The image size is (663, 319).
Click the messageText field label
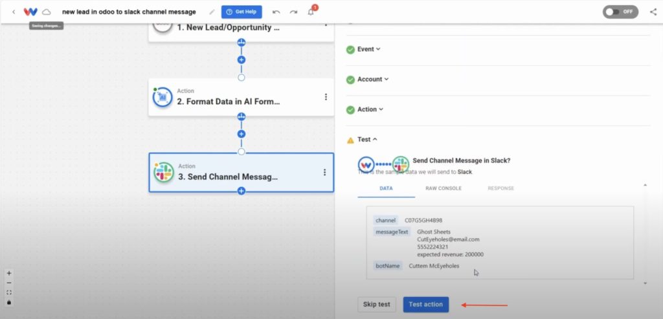click(392, 232)
